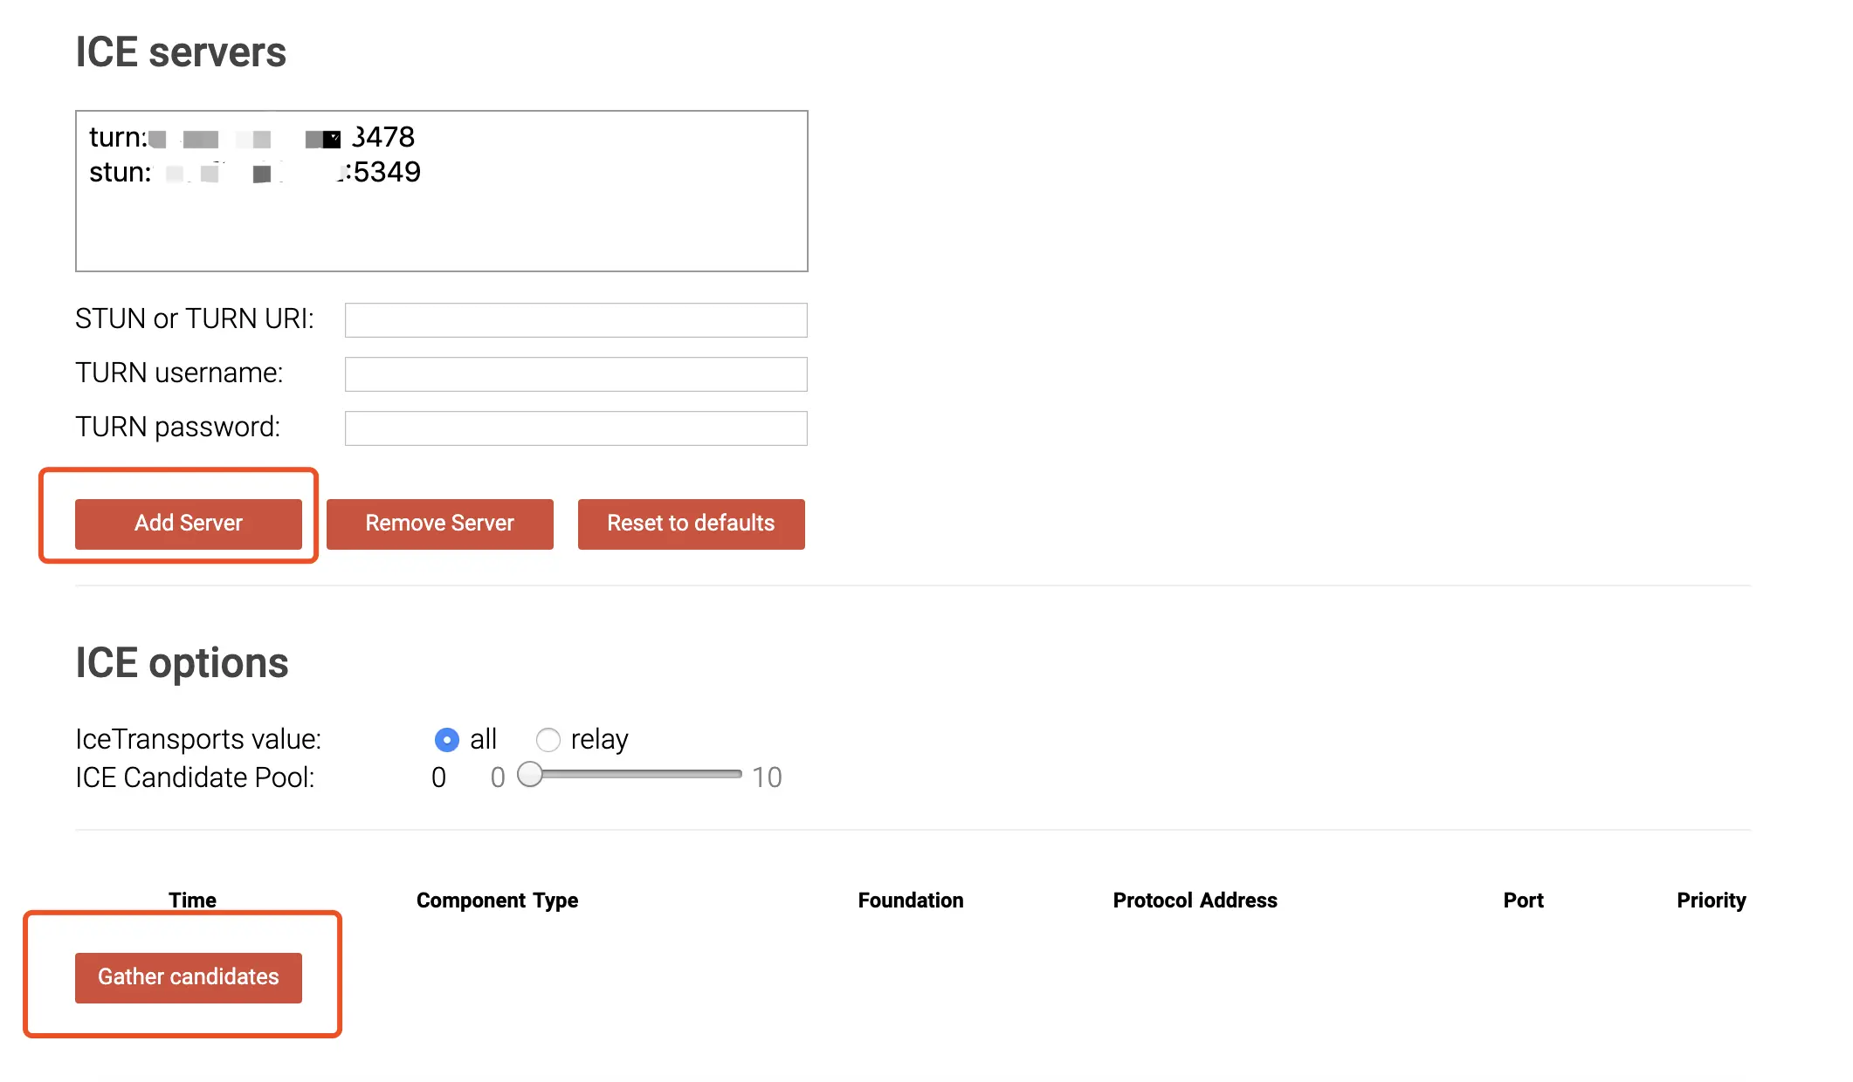
Task: Click the Remove Server button
Action: coord(439,524)
